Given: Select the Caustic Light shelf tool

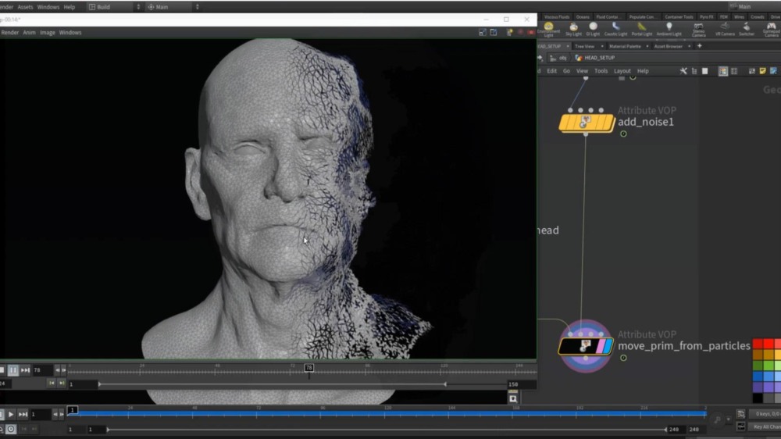Looking at the screenshot, I should point(615,29).
